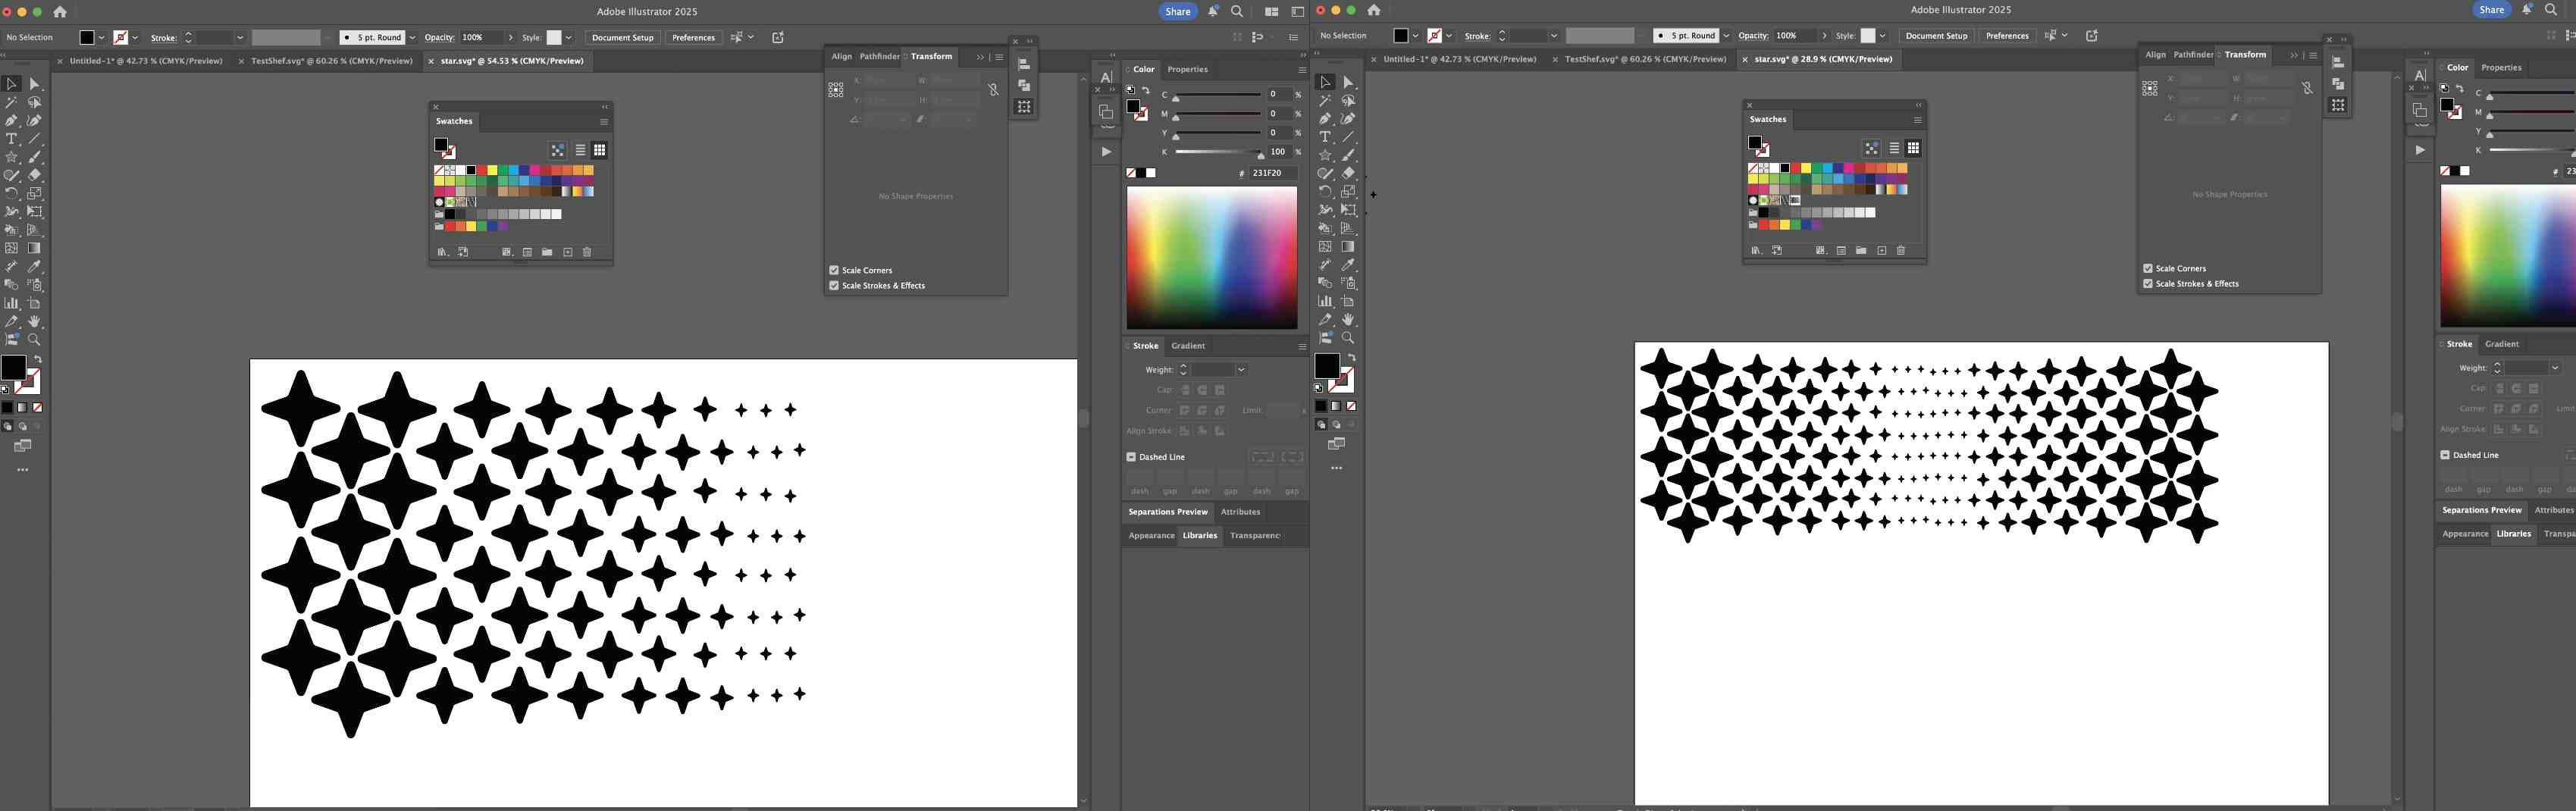This screenshot has height=811, width=2576.
Task: Switch right Swatches panel to list view
Action: [x=1894, y=148]
